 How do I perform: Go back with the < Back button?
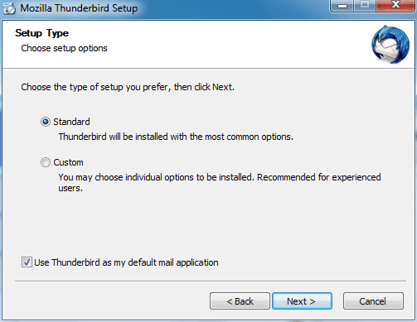240,301
